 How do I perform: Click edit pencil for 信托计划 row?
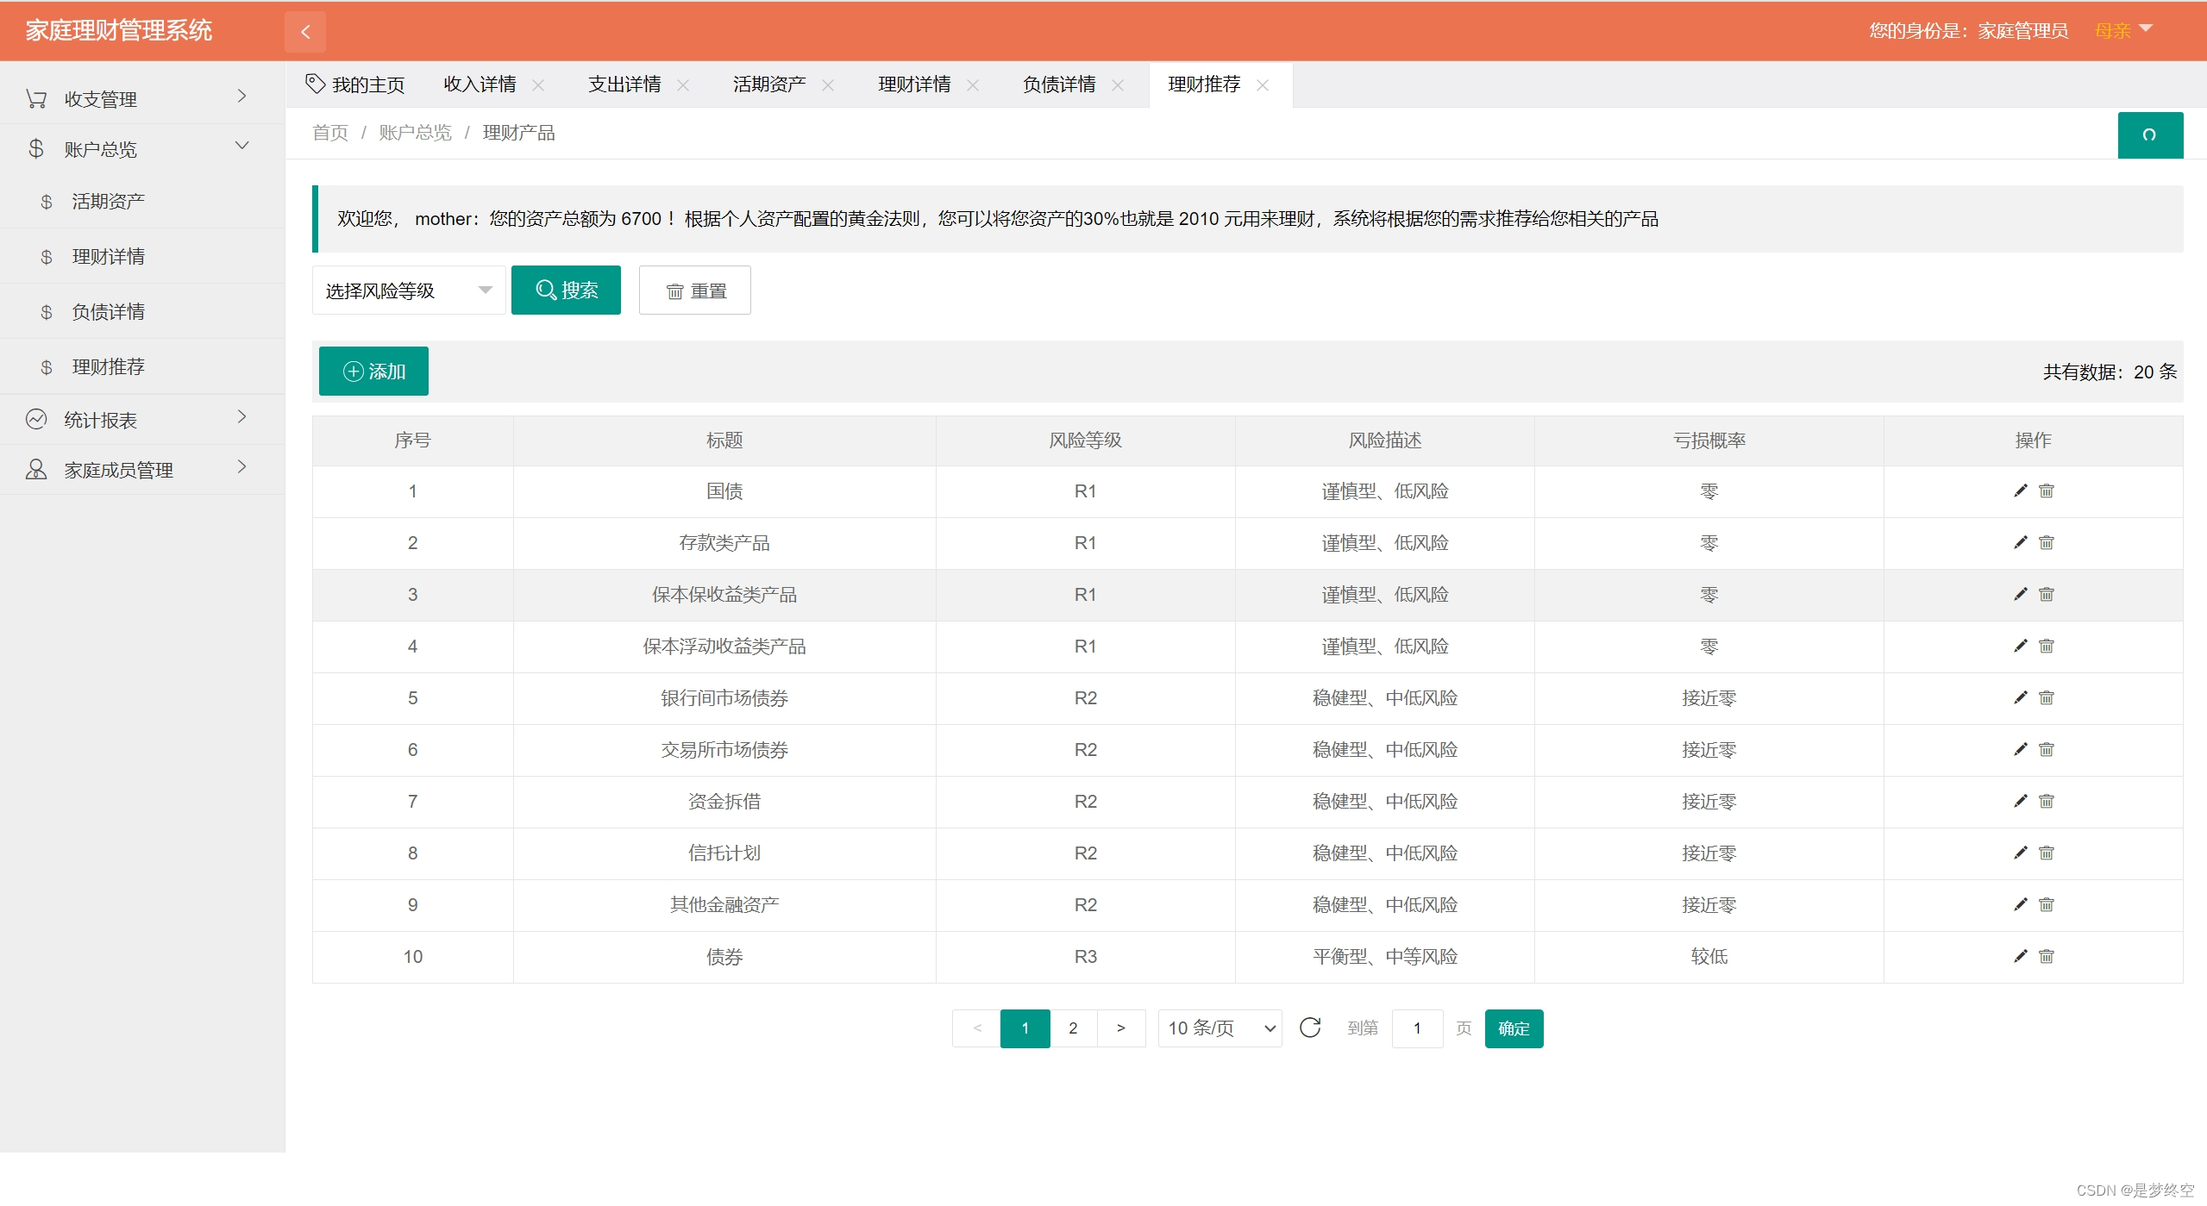[2020, 853]
